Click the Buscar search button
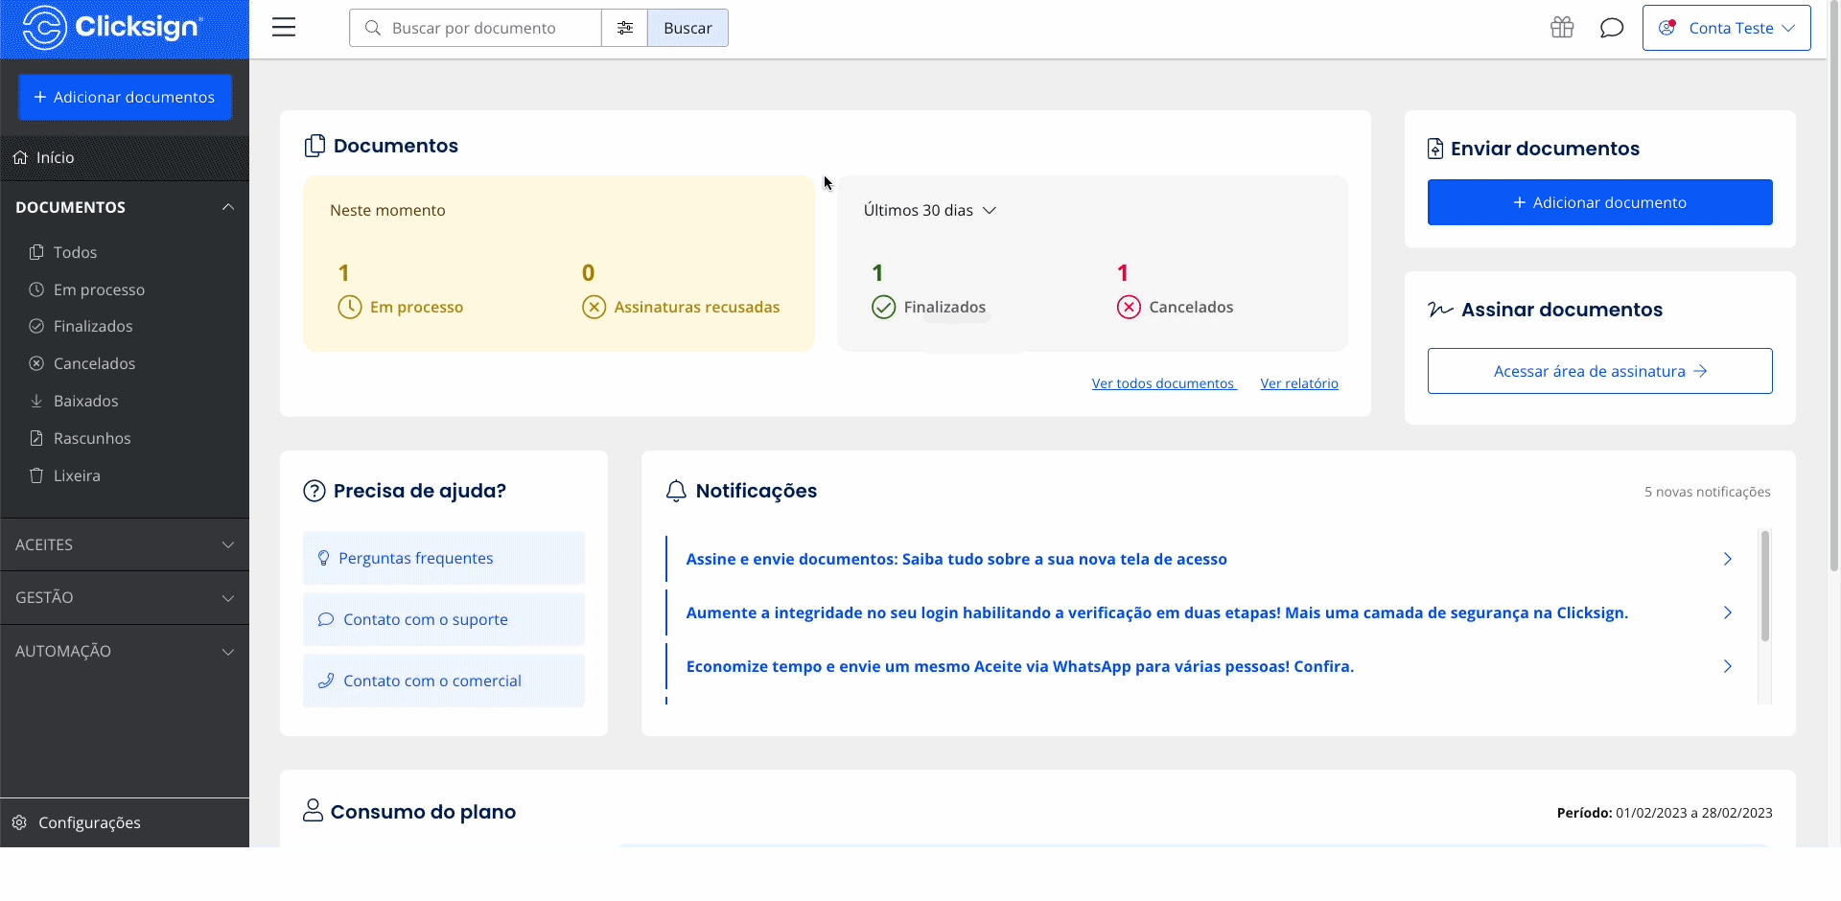This screenshot has height=901, width=1841. [x=687, y=28]
